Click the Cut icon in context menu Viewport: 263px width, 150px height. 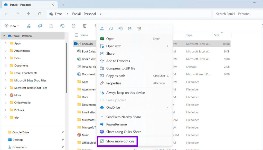click(102, 29)
